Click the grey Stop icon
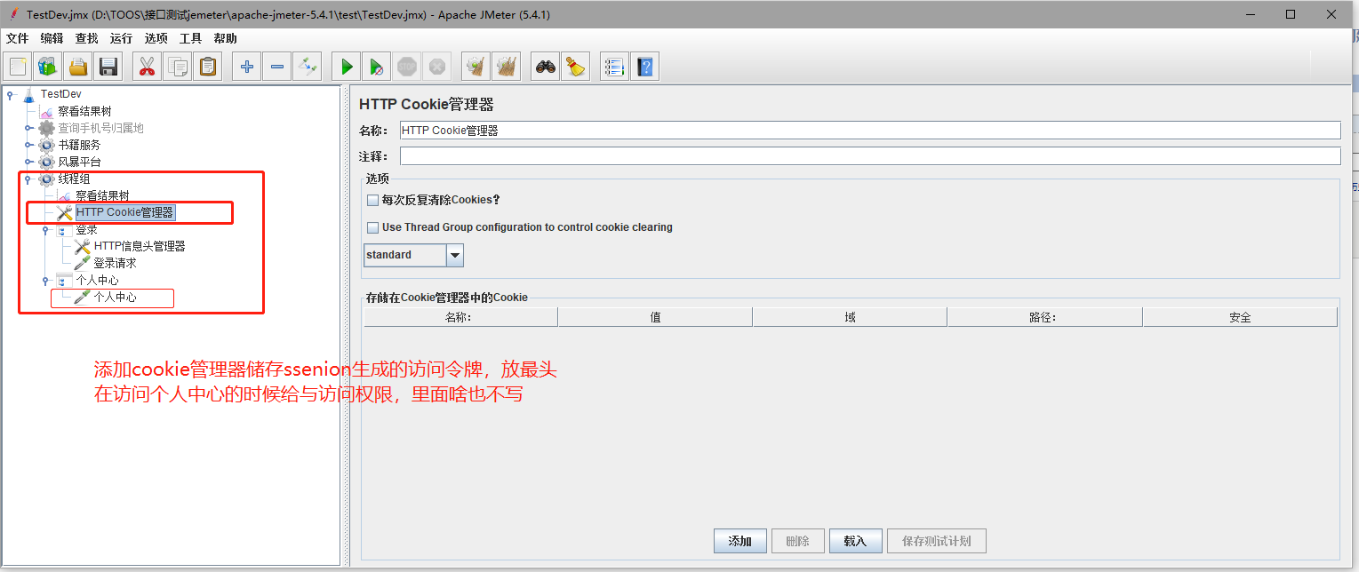Image resolution: width=1359 pixels, height=572 pixels. (x=407, y=66)
